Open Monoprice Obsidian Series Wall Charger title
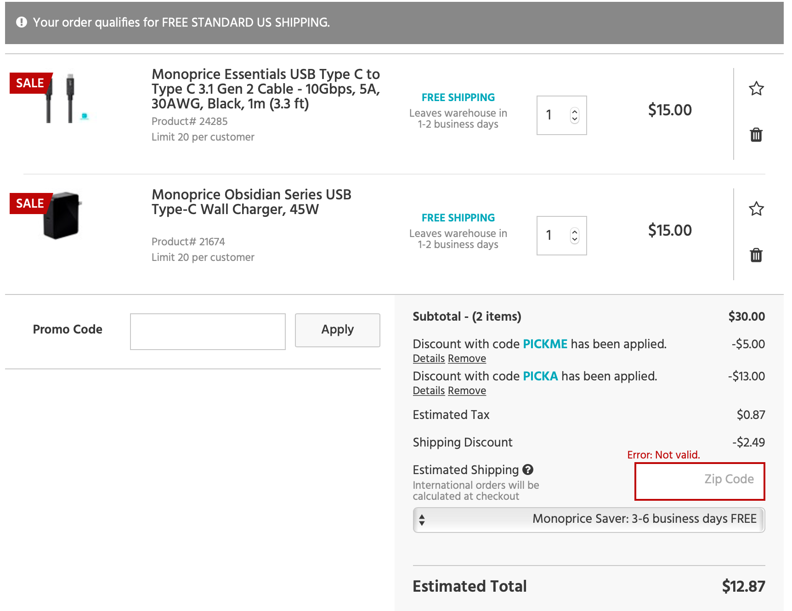This screenshot has width=792, height=611. point(252,202)
